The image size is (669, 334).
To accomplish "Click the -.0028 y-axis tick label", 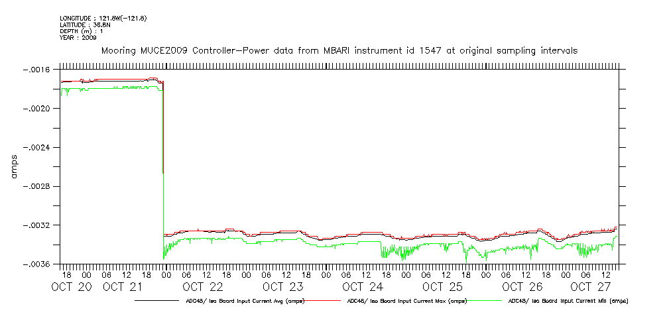I will pyautogui.click(x=37, y=186).
